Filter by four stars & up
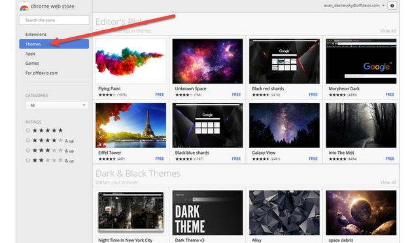 28,140
